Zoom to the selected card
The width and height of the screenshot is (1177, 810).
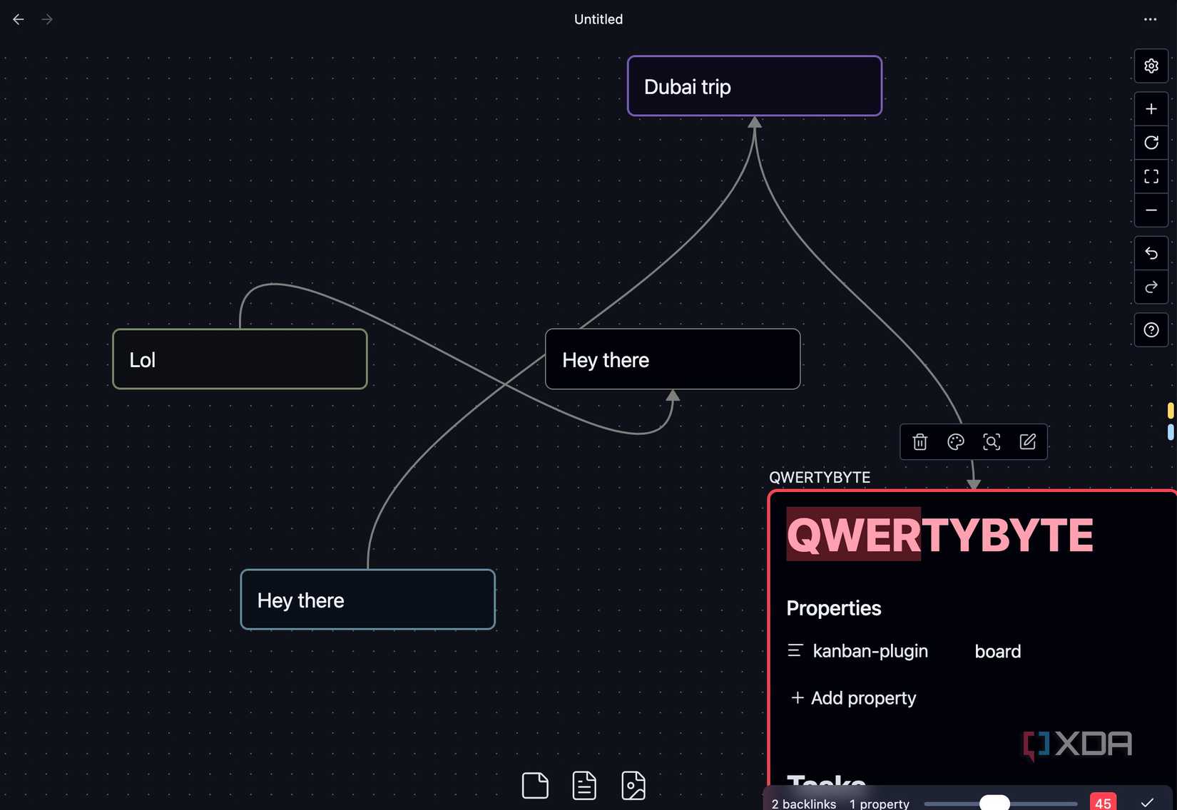[x=992, y=442]
